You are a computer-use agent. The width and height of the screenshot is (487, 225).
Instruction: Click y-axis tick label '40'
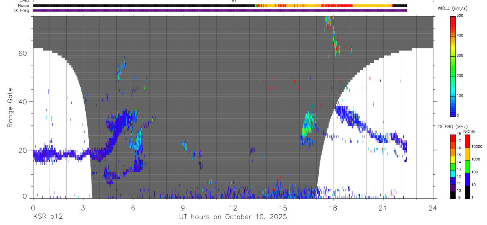[x=23, y=102]
